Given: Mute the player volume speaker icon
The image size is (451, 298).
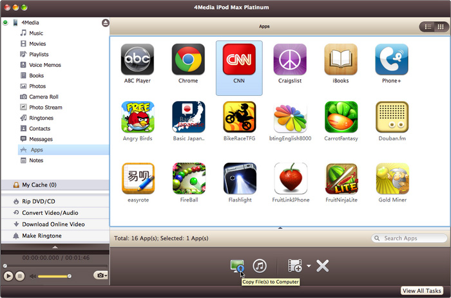Looking at the screenshot, I should point(32,275).
